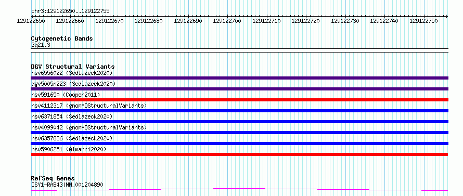This screenshot has width=463, height=196.
Task: Select the 129122690 ruler position label
Action: (188, 21)
